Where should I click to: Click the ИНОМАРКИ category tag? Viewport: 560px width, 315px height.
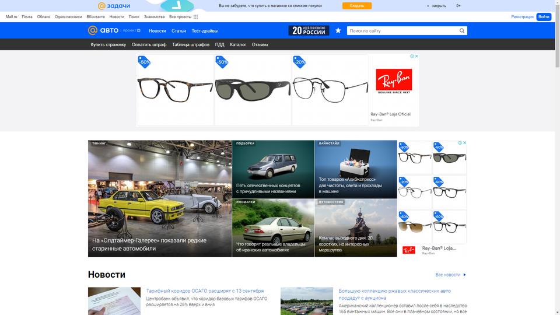point(246,202)
